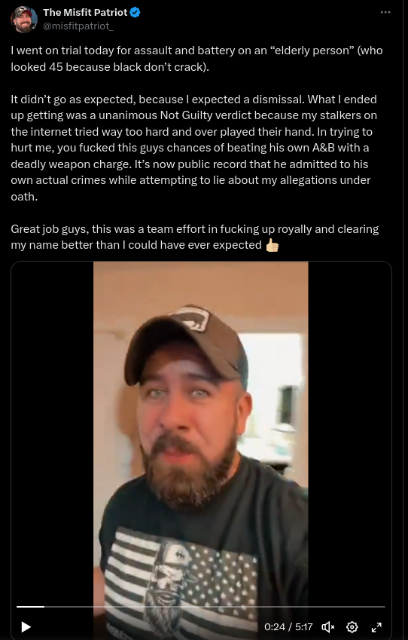Open the @misfitpatriot_ handle link
The image size is (408, 640).
tap(78, 26)
